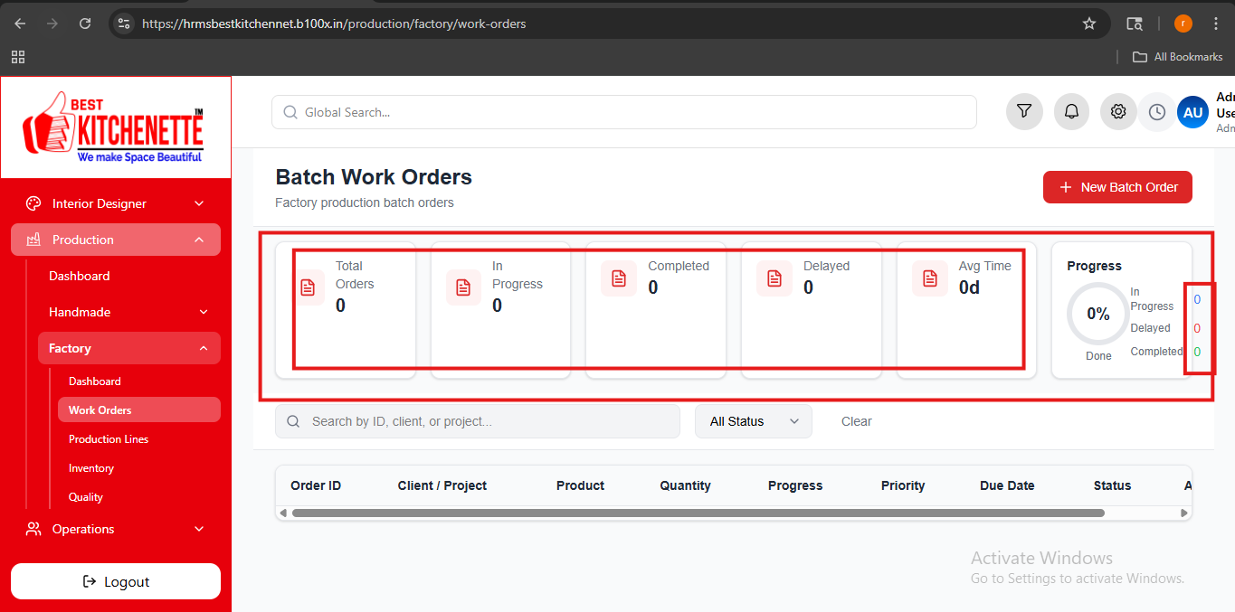Click the Operations people icon
The image size is (1235, 612).
[x=33, y=529]
